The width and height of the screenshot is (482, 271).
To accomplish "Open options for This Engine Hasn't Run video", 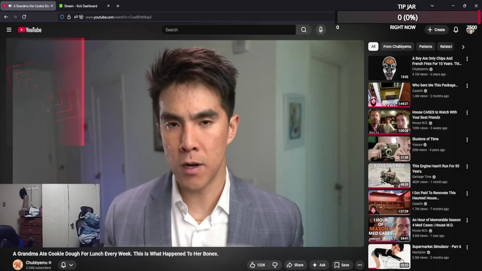I will pos(467,167).
